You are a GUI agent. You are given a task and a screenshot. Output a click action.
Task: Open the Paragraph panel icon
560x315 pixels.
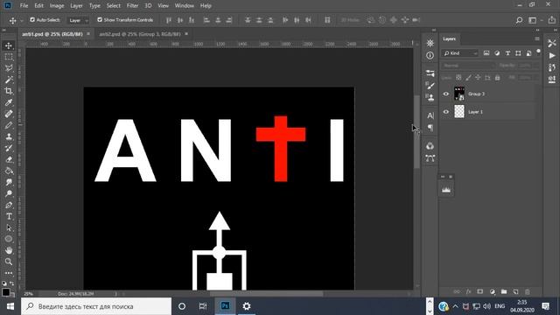(x=430, y=128)
